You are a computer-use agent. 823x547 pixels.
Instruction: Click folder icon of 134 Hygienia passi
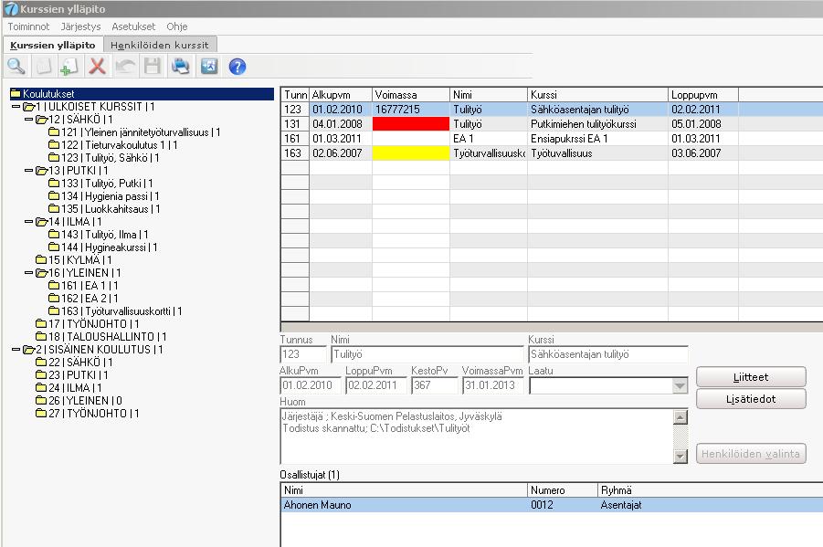[54, 195]
